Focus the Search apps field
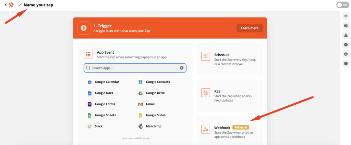 135,68
